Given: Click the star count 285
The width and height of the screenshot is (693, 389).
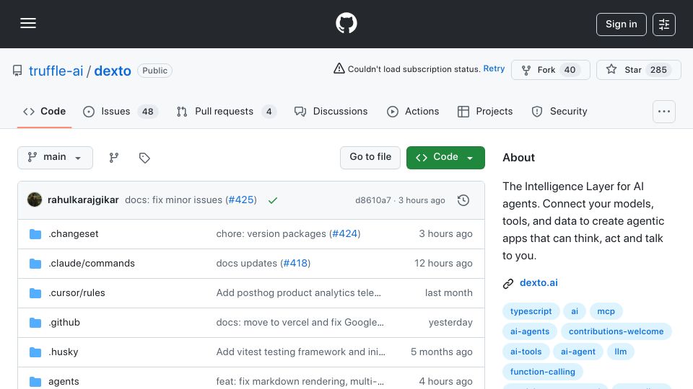Looking at the screenshot, I should 658,70.
